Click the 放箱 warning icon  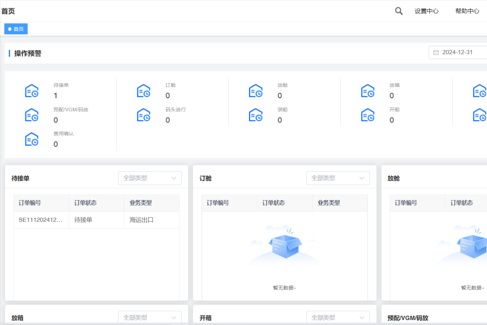point(368,91)
